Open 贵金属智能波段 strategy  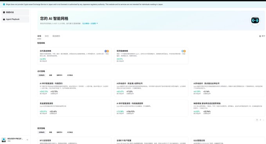pos(46,103)
